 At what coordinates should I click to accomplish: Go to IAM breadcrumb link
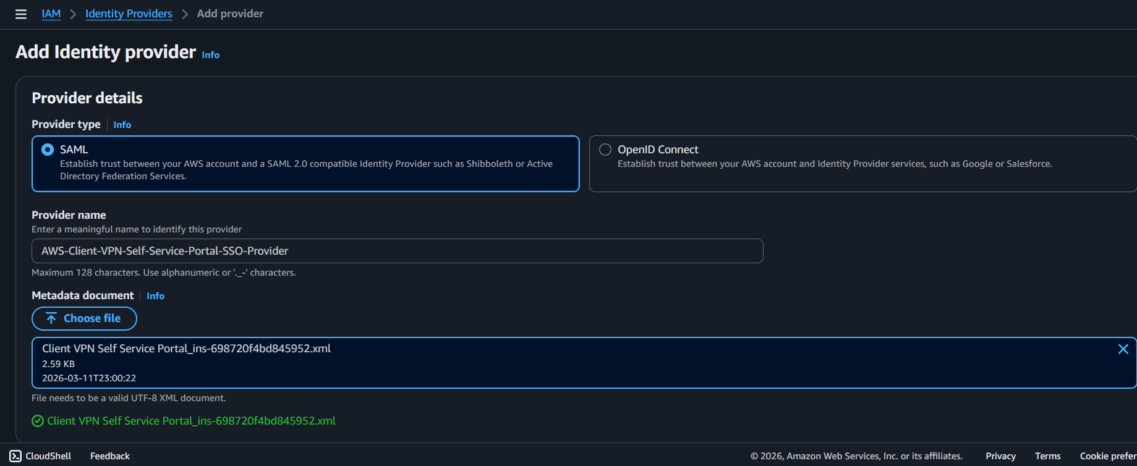tap(51, 14)
